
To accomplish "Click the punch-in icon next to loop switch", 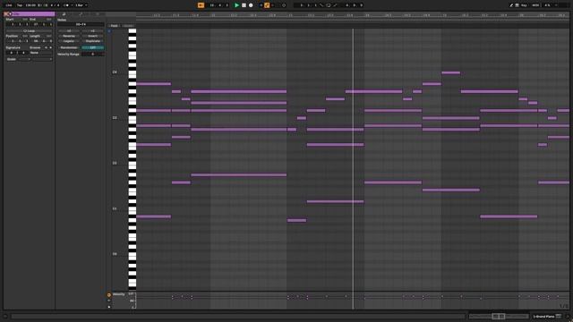I will pyautogui.click(x=321, y=5).
